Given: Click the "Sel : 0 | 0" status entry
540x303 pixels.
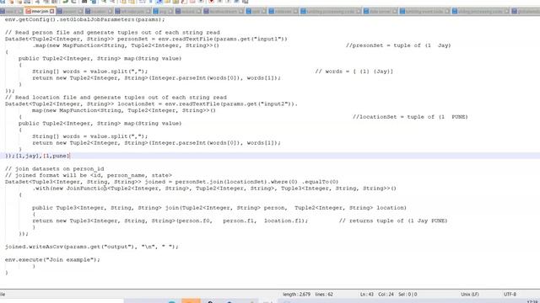Looking at the screenshot, I should [x=408, y=295].
